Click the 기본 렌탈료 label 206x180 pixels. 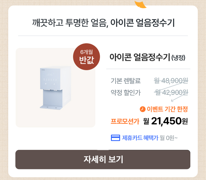coord(126,81)
